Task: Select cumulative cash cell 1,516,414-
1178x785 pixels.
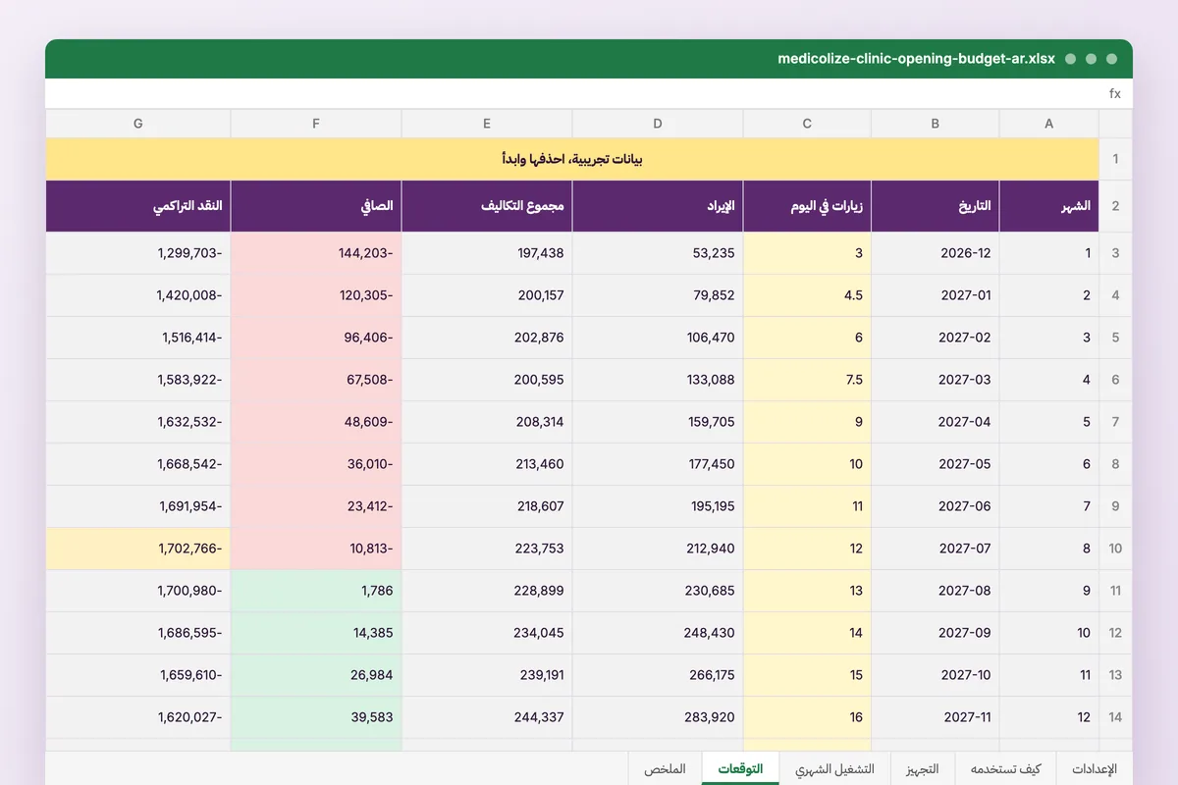Action: pos(138,338)
